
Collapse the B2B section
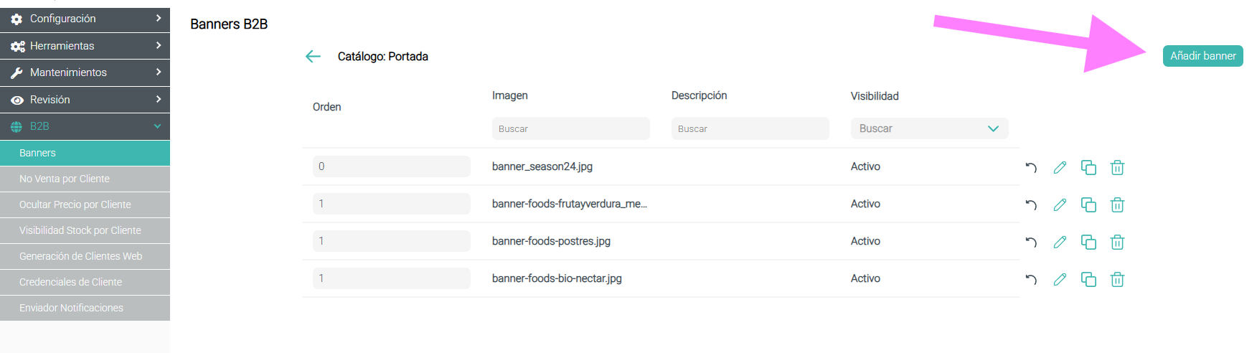pyautogui.click(x=85, y=126)
